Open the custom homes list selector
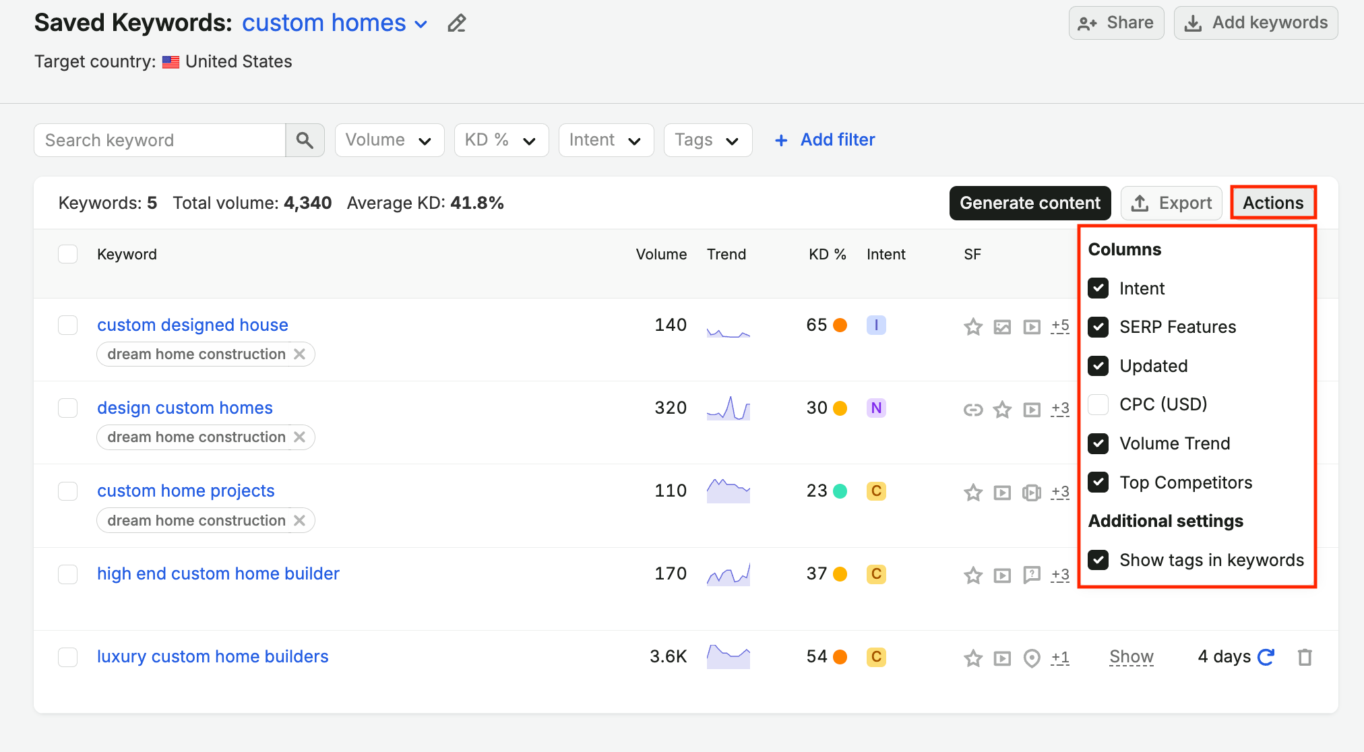This screenshot has height=752, width=1364. coord(335,23)
